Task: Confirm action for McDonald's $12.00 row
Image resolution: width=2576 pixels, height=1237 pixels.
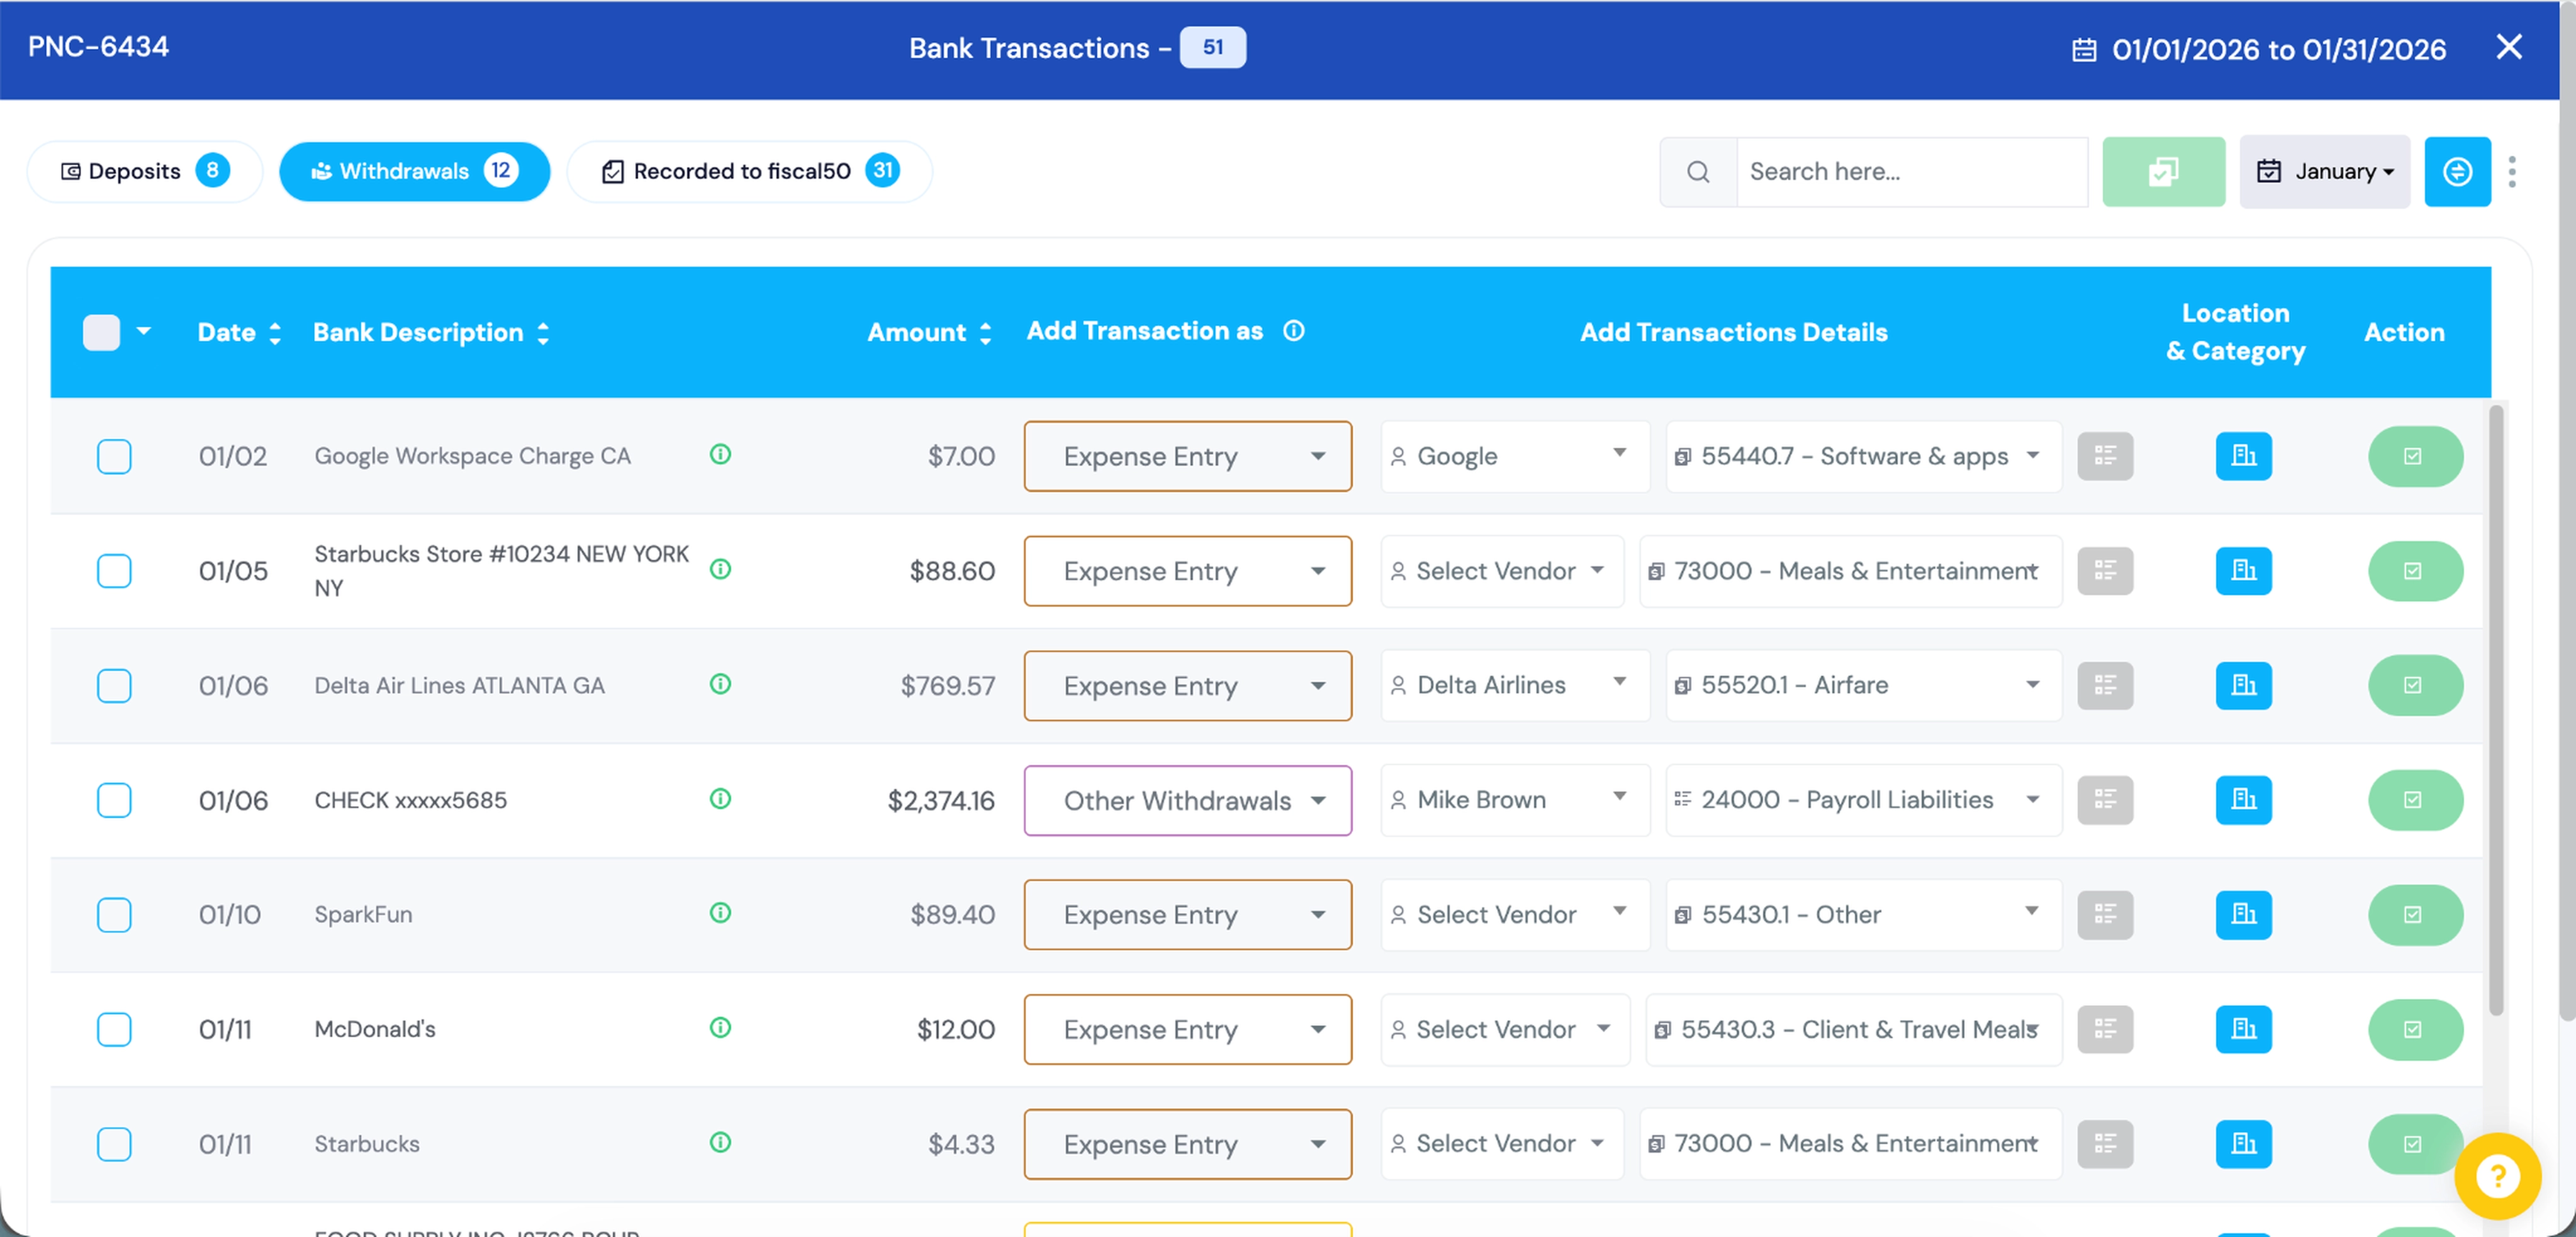Action: click(x=2415, y=1029)
